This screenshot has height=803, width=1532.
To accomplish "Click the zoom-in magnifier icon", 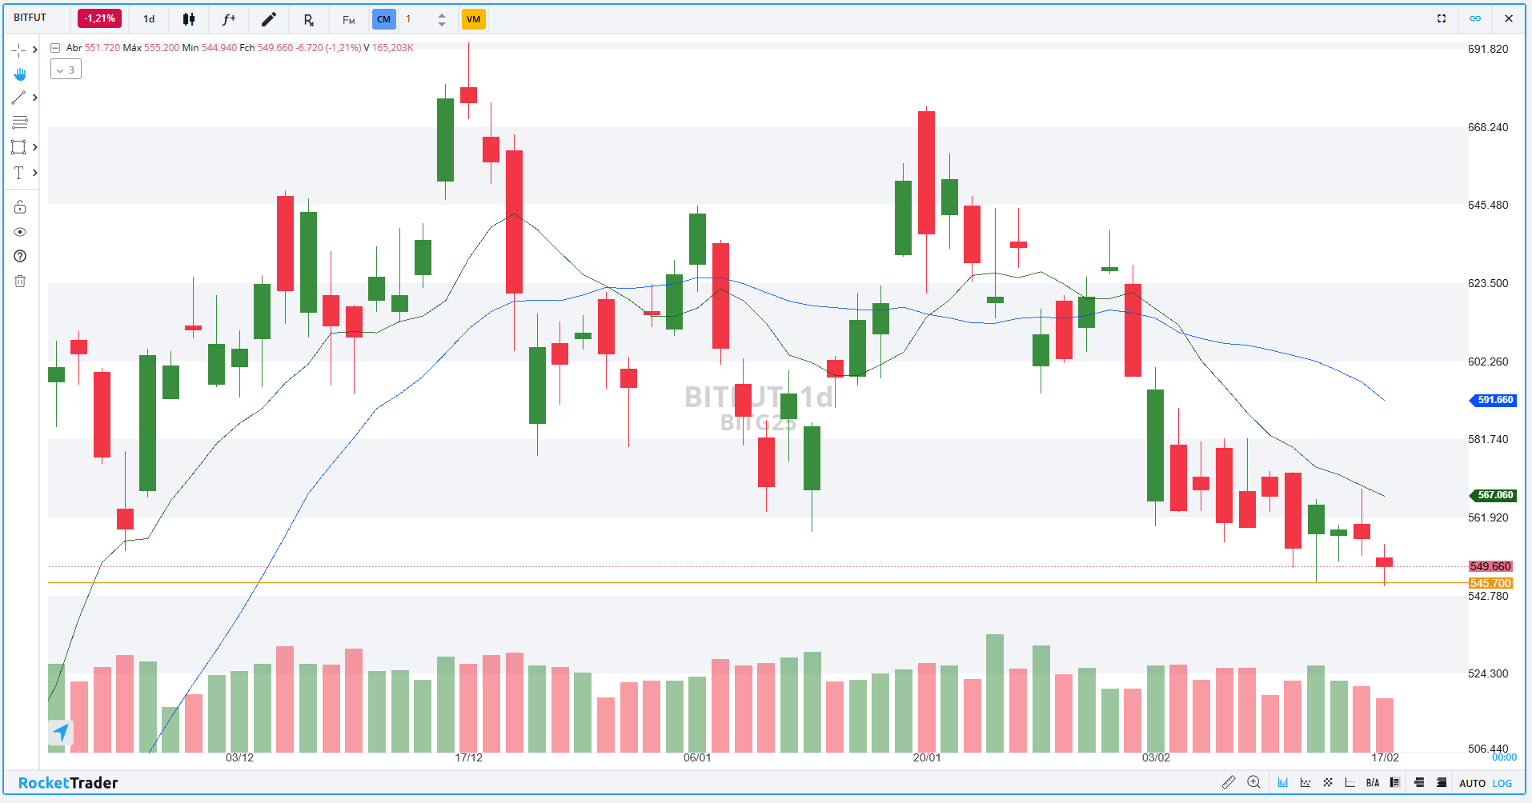I will [x=1253, y=782].
